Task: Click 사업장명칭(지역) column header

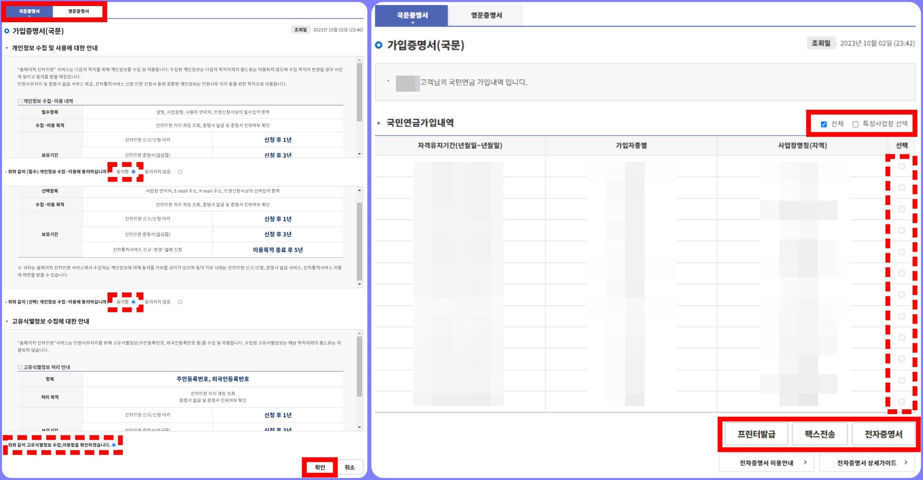Action: pos(802,146)
